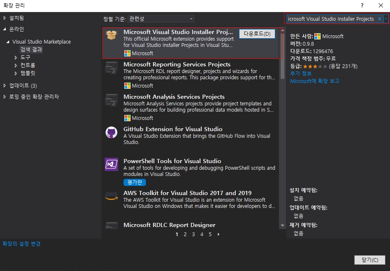
Task: Select the 컨트롤 tree item label
Action: click(28, 65)
